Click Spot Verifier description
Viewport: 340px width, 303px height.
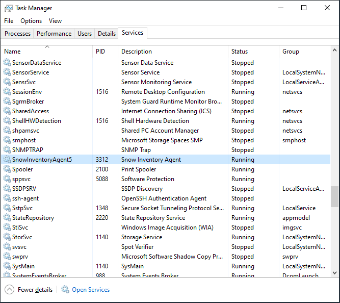(137, 247)
